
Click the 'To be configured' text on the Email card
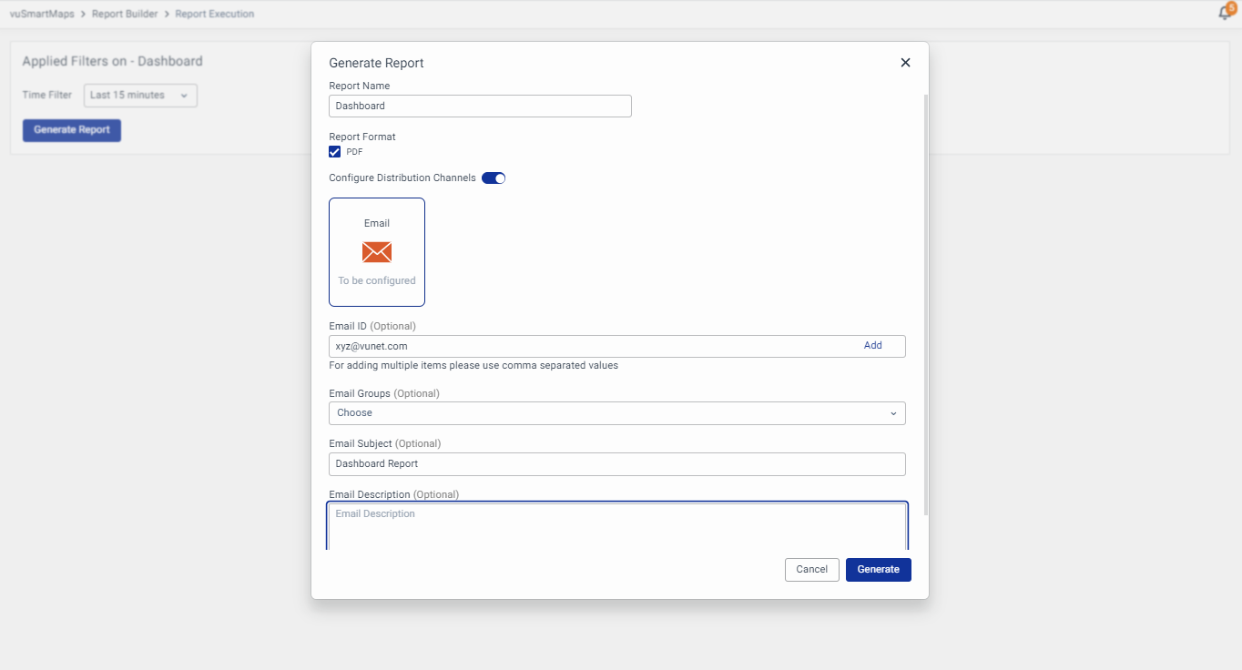coord(377,281)
